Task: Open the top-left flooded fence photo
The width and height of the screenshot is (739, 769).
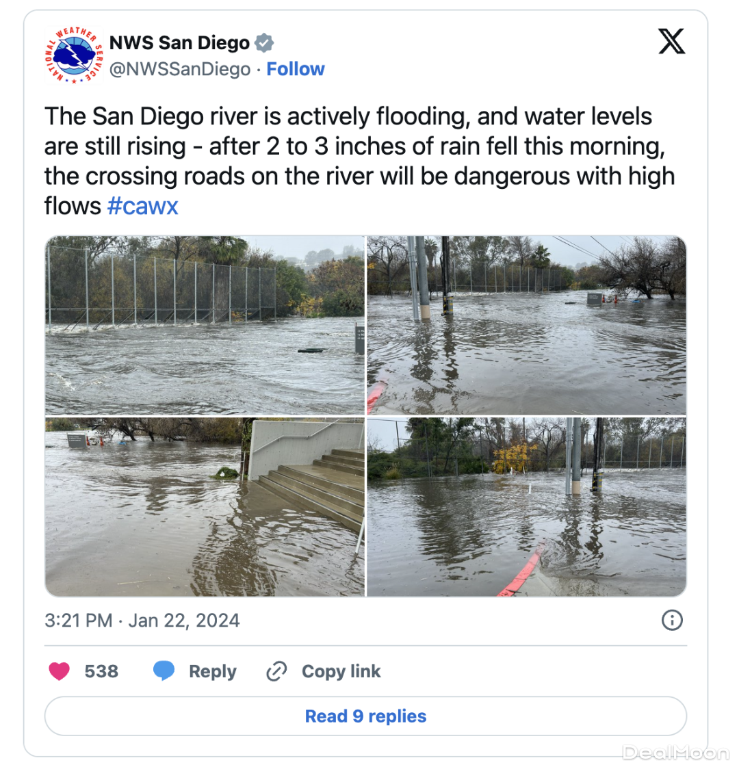Action: pos(205,325)
